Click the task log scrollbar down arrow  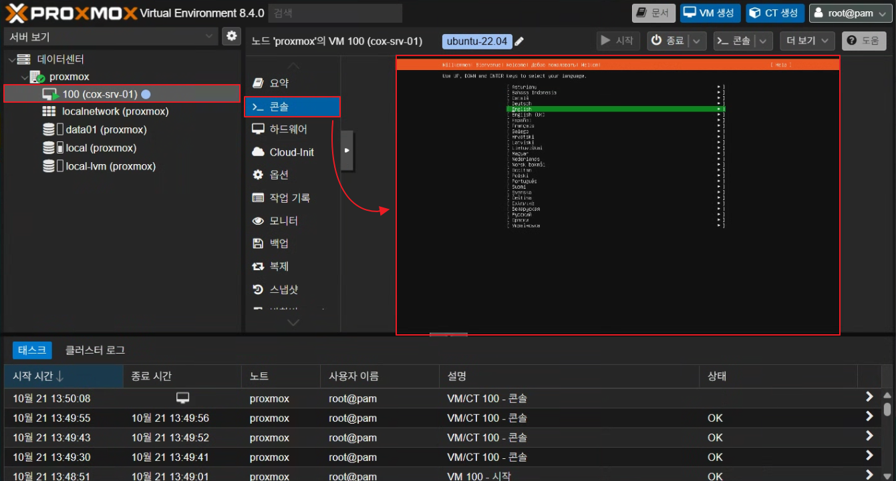click(x=887, y=475)
